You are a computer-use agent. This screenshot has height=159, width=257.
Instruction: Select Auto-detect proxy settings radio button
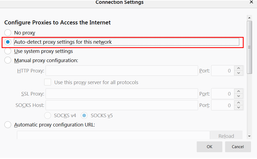(x=8, y=42)
